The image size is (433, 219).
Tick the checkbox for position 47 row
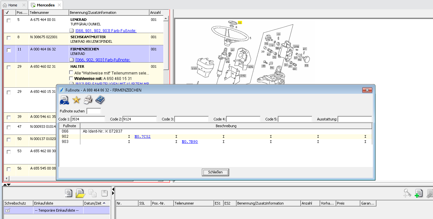coord(9,127)
